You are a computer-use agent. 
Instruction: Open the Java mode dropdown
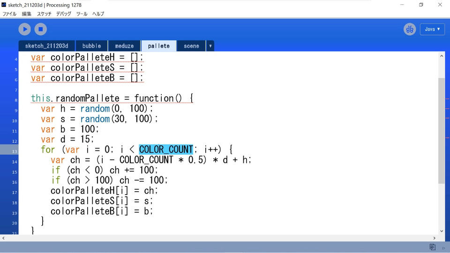[432, 29]
